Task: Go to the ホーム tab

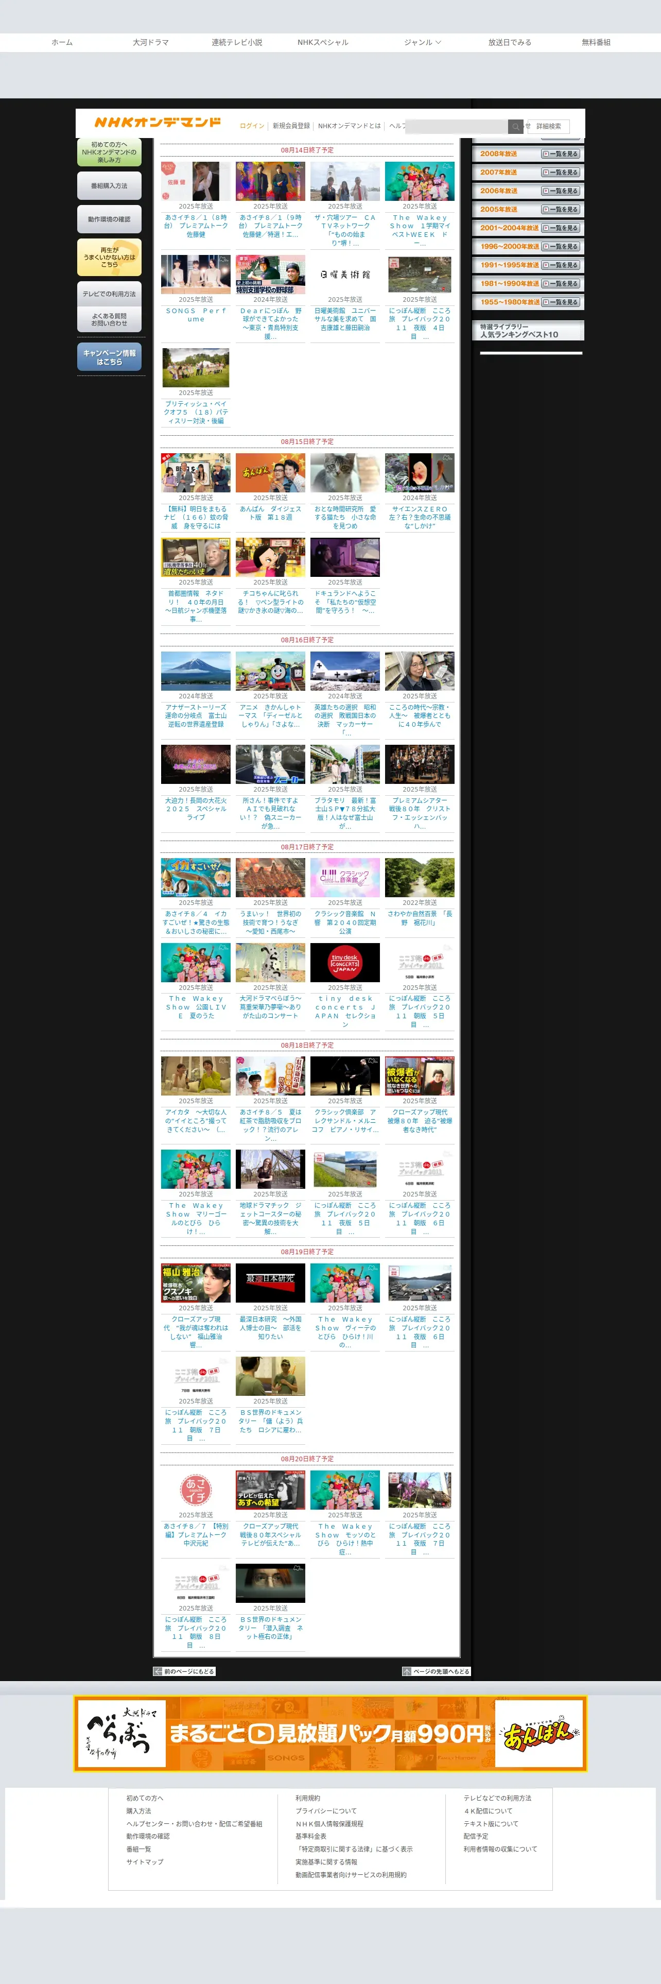Action: [62, 42]
